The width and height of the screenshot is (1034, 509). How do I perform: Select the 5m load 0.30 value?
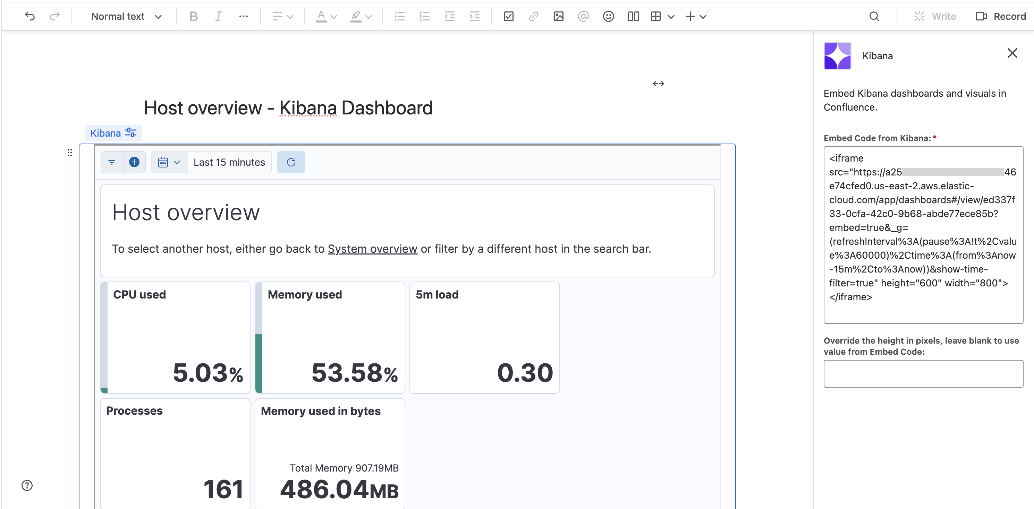pyautogui.click(x=525, y=373)
